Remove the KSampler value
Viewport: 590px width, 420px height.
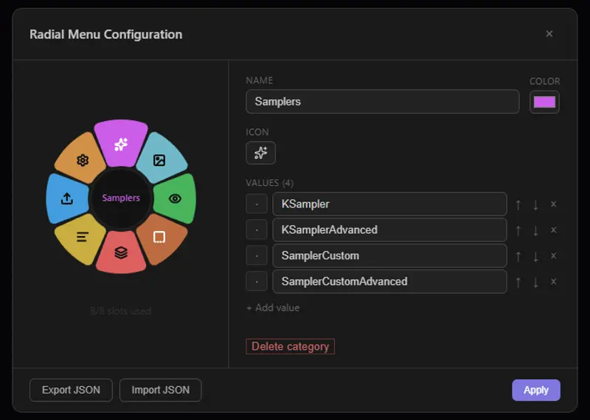554,204
